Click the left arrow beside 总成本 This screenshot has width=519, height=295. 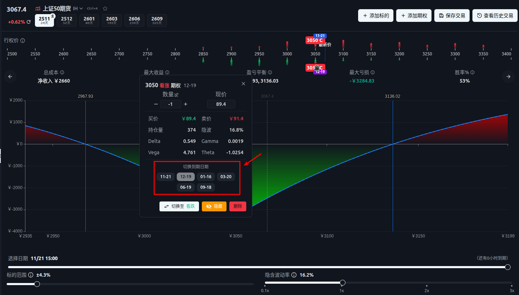click(10, 77)
